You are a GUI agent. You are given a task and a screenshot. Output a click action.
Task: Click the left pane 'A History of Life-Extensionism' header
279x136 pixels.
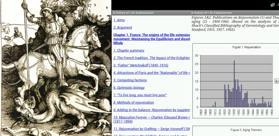pos(133,13)
